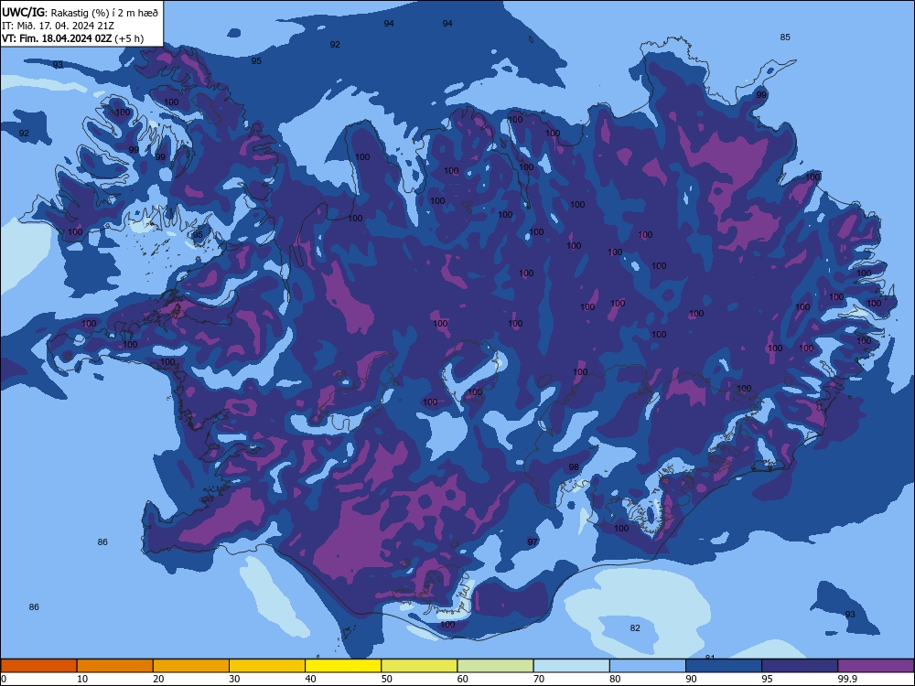Select the orange 10–20 legend color block

coord(115,666)
